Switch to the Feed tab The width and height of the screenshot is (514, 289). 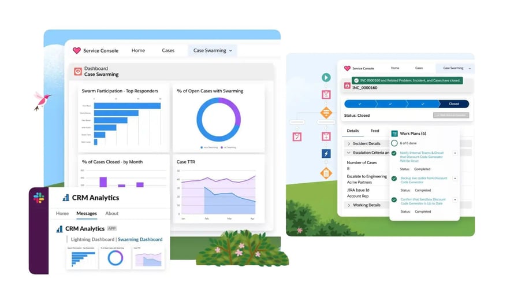(x=374, y=131)
